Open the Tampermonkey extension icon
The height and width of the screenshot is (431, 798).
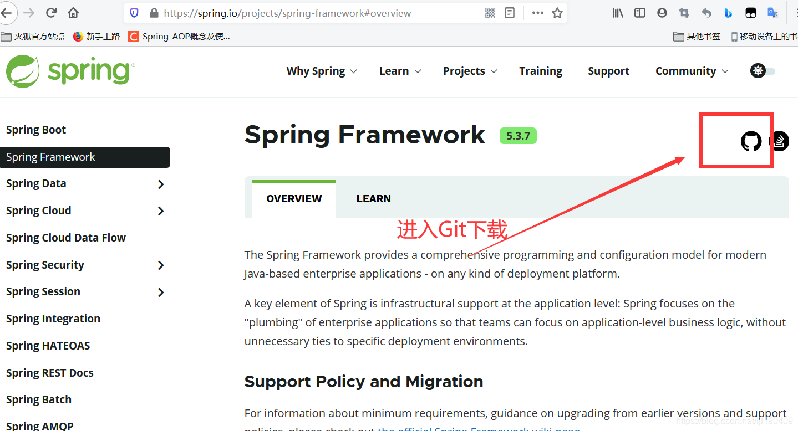pos(750,13)
